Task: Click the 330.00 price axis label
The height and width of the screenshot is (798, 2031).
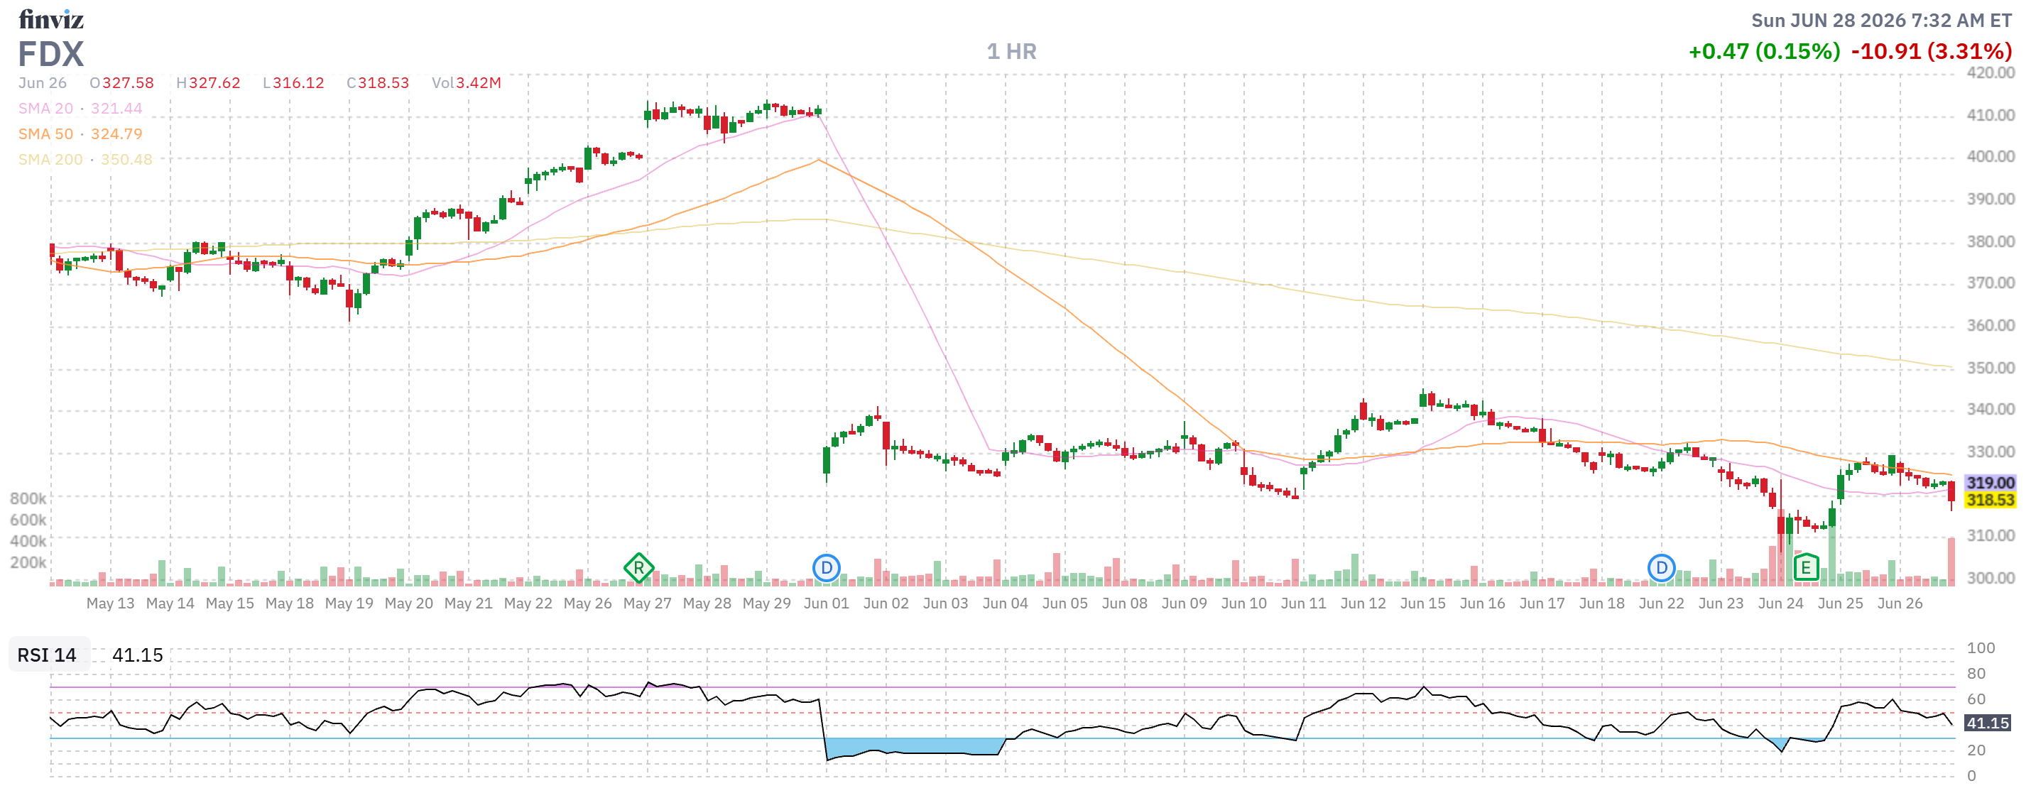Action: [x=1991, y=452]
